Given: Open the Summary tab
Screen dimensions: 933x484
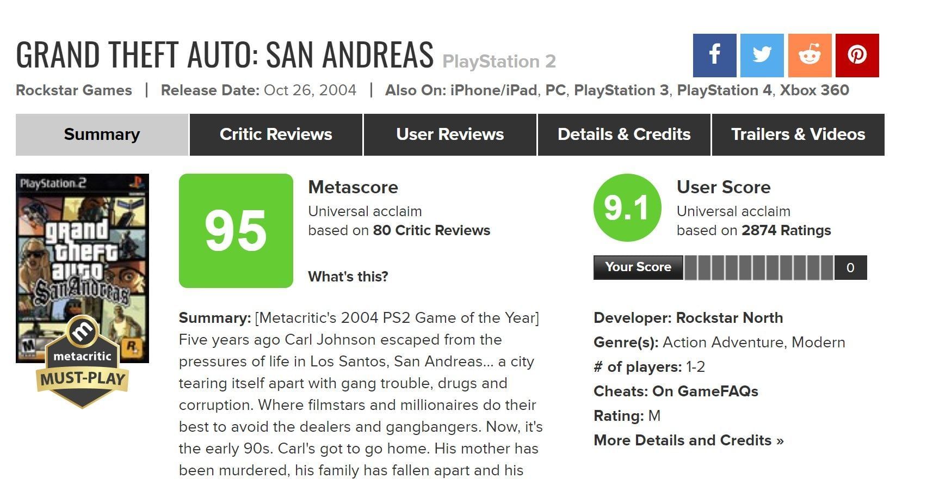Looking at the screenshot, I should [x=102, y=134].
